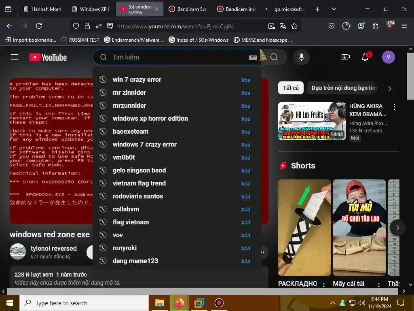This screenshot has width=414, height=311.
Task: Click the YouTube logo
Action: tap(48, 57)
